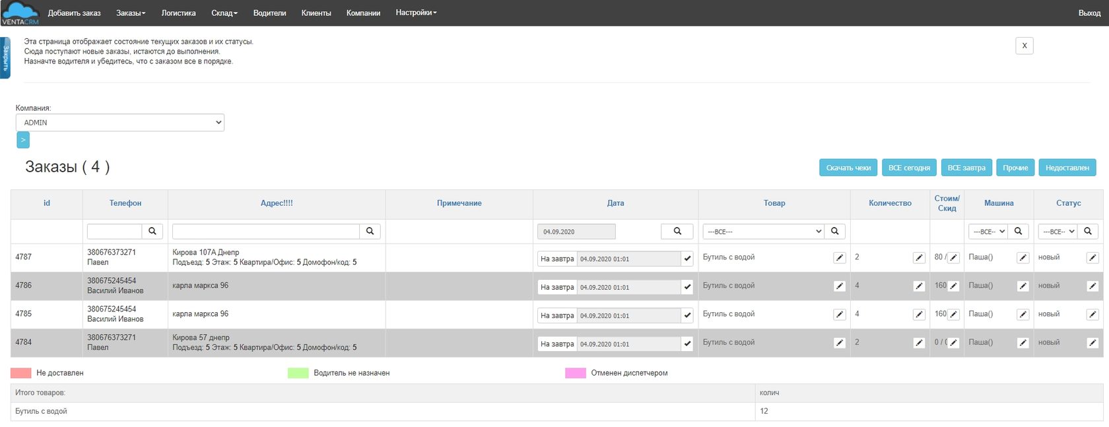Click the address search magnifier icon
The image size is (1109, 427).
pos(370,231)
